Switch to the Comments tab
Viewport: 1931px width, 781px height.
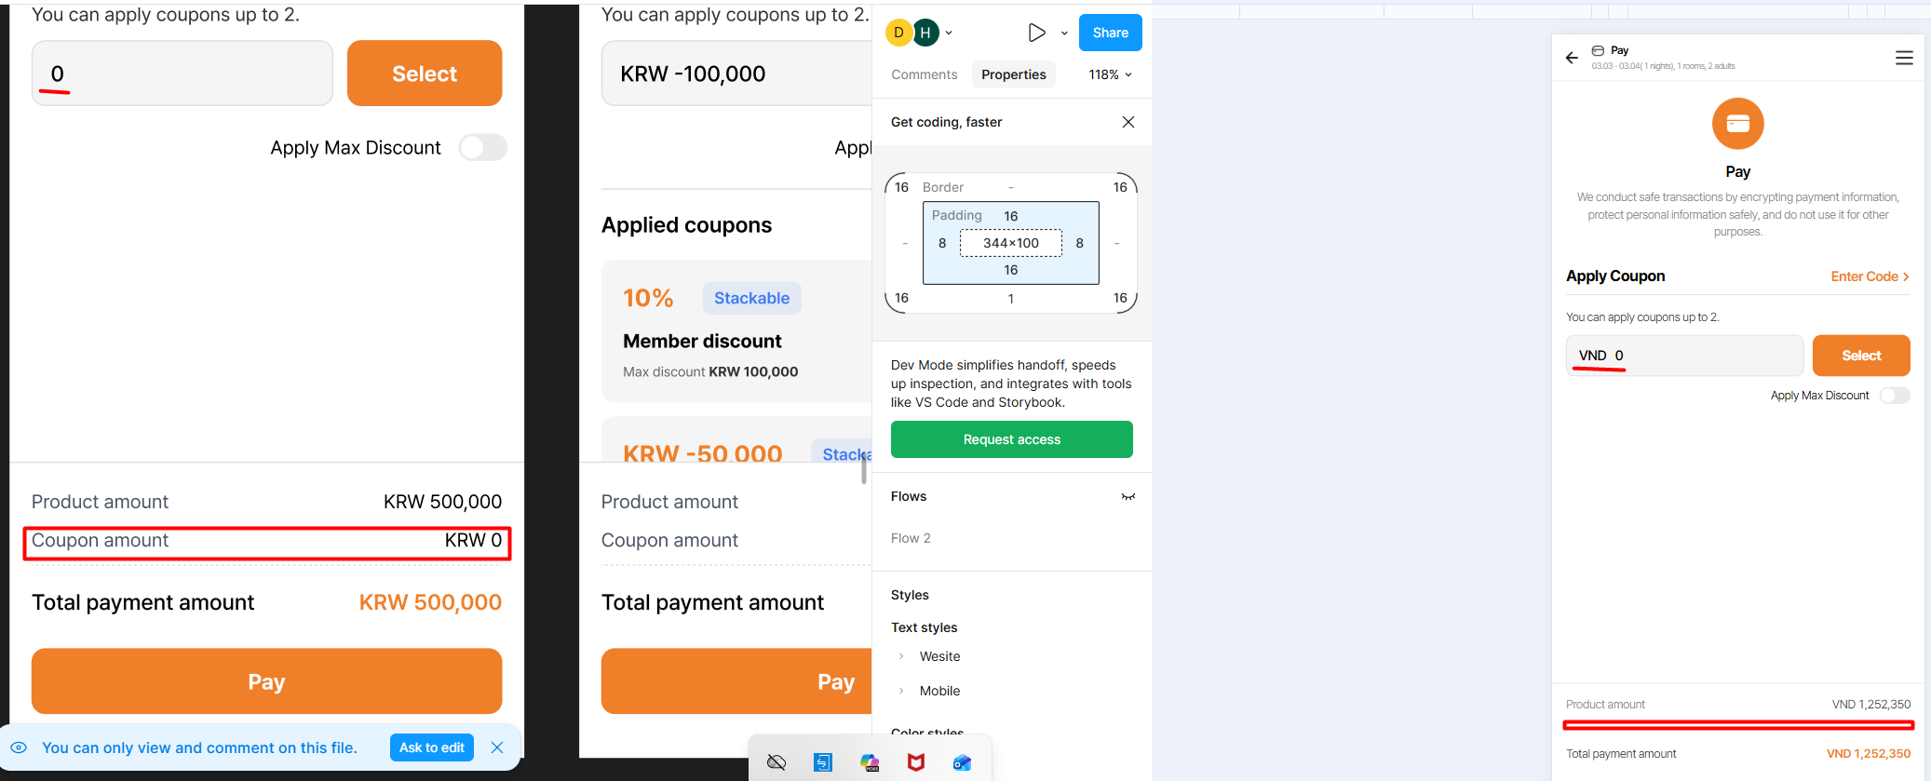(924, 74)
